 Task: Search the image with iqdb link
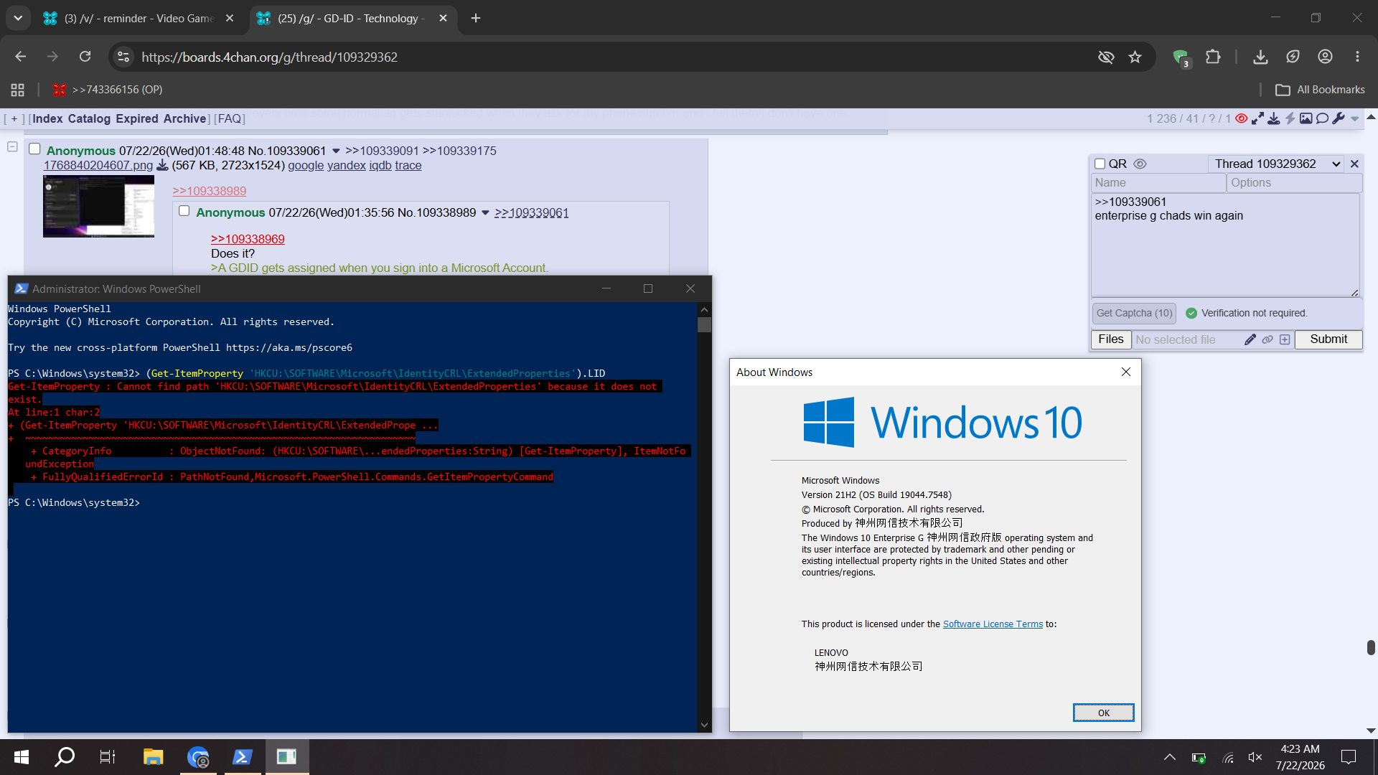tap(380, 166)
